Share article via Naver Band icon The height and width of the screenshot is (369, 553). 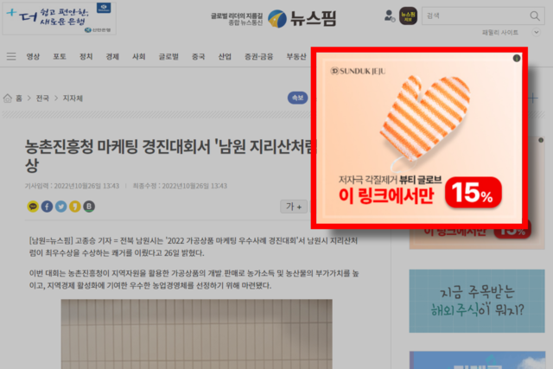(x=89, y=207)
